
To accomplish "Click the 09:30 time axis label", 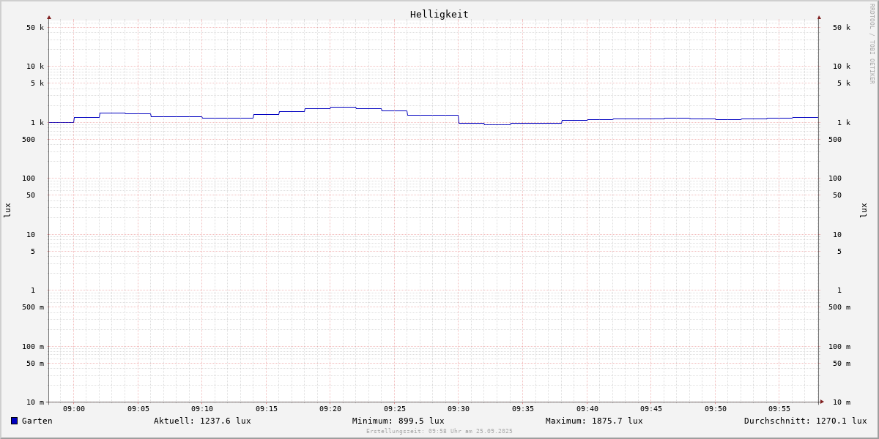I will (459, 409).
